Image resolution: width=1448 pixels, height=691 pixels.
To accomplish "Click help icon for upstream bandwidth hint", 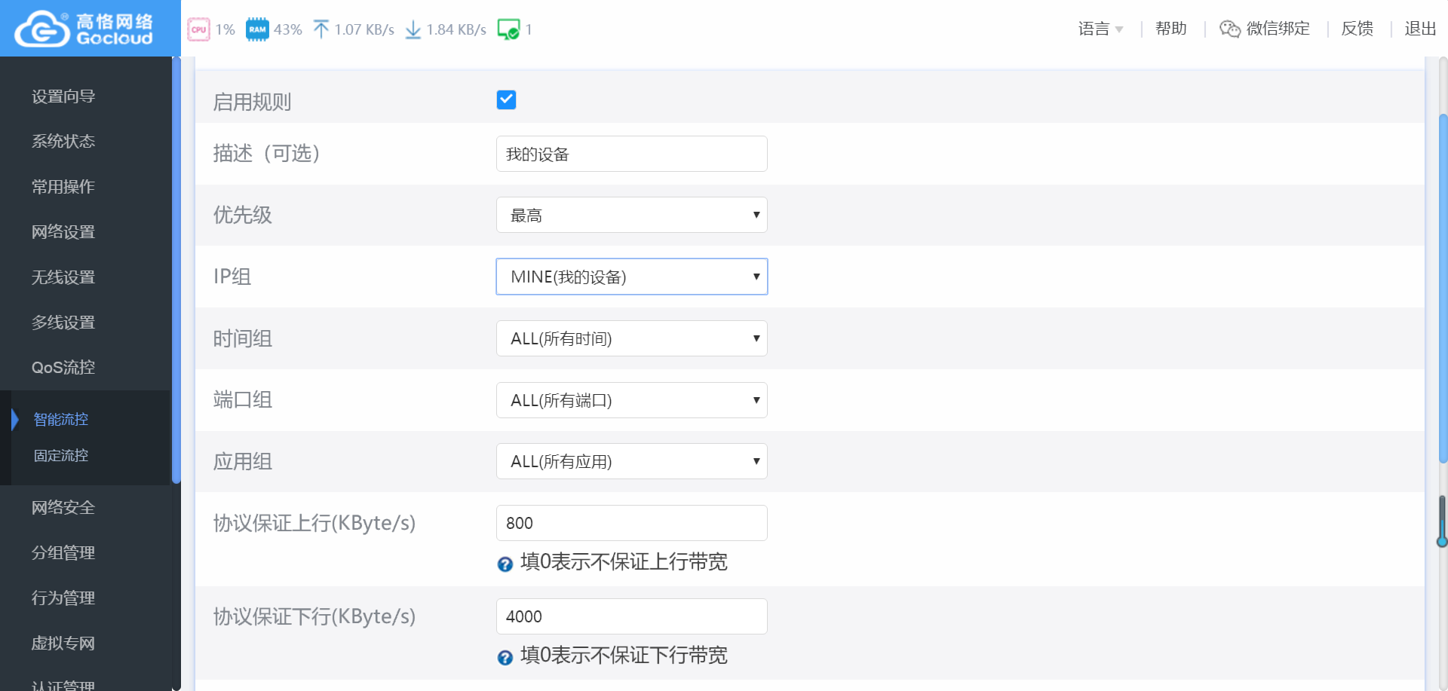I will (505, 564).
